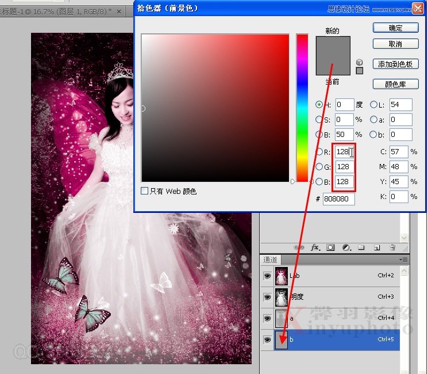Click the C input field showing 57
The width and height of the screenshot is (428, 374).
pos(399,152)
